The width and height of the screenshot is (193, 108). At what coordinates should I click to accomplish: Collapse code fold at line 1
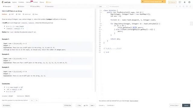pos(101,10)
